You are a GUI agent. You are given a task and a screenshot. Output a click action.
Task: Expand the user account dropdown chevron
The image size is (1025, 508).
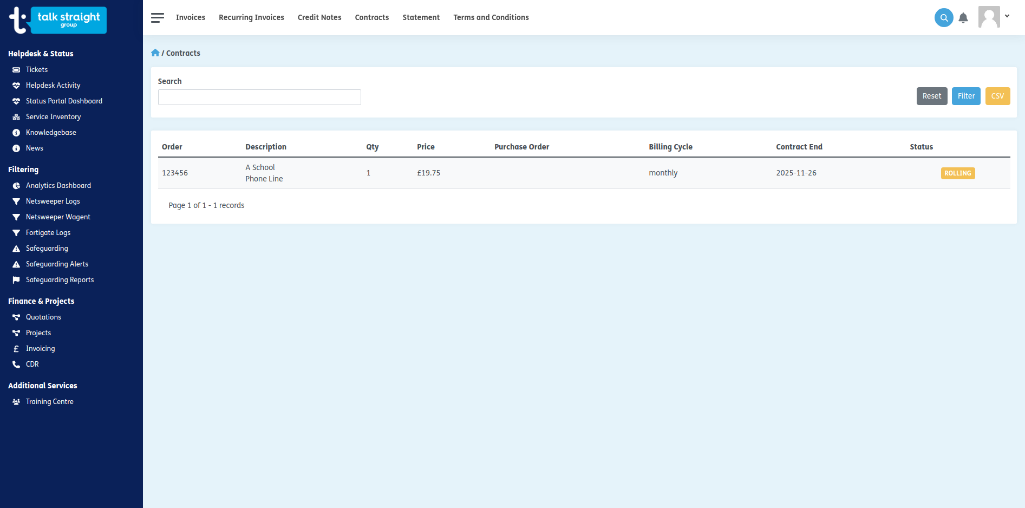click(1007, 16)
